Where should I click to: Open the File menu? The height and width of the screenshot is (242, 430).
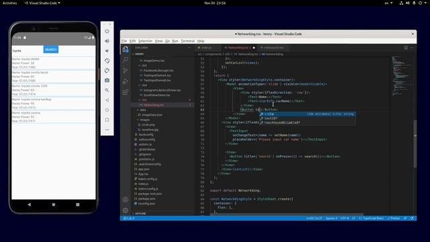tap(124, 41)
